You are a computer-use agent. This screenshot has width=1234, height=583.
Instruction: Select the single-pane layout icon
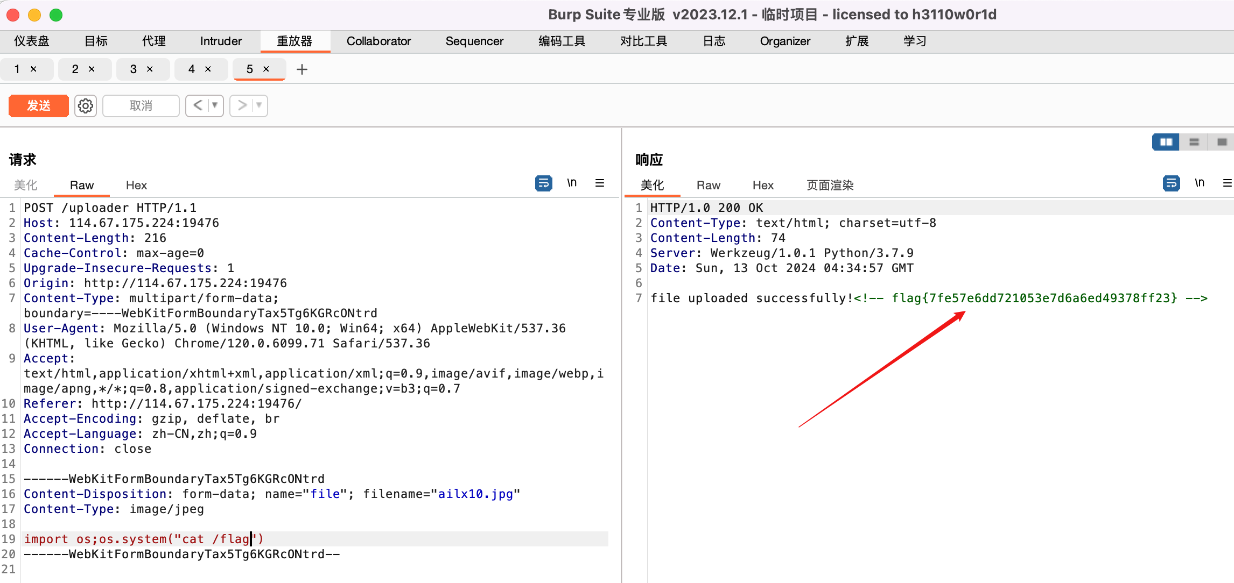1222,141
